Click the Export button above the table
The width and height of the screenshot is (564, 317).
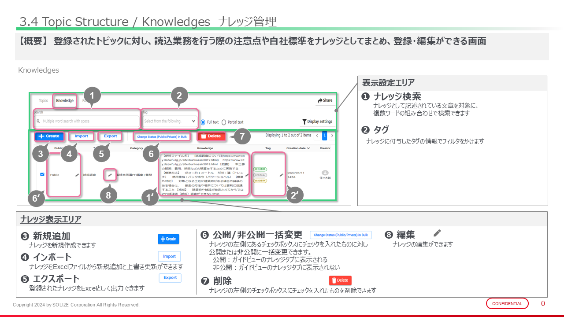pos(110,136)
